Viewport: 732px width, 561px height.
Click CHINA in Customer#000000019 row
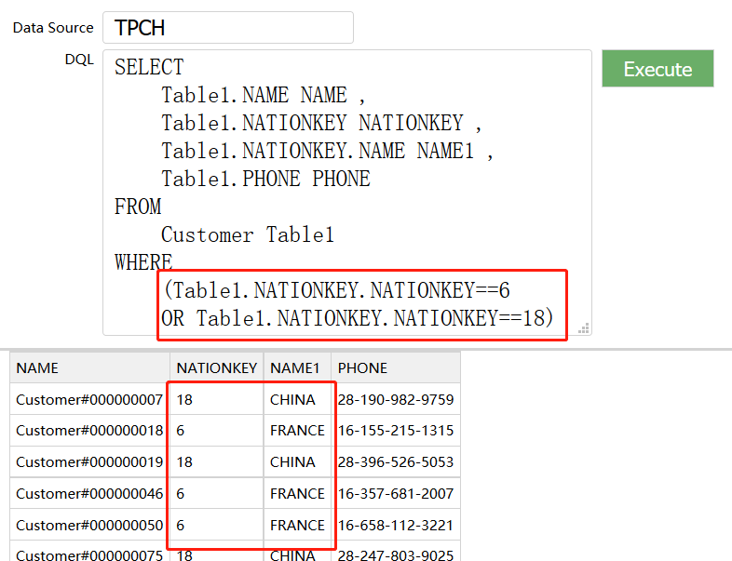[292, 462]
